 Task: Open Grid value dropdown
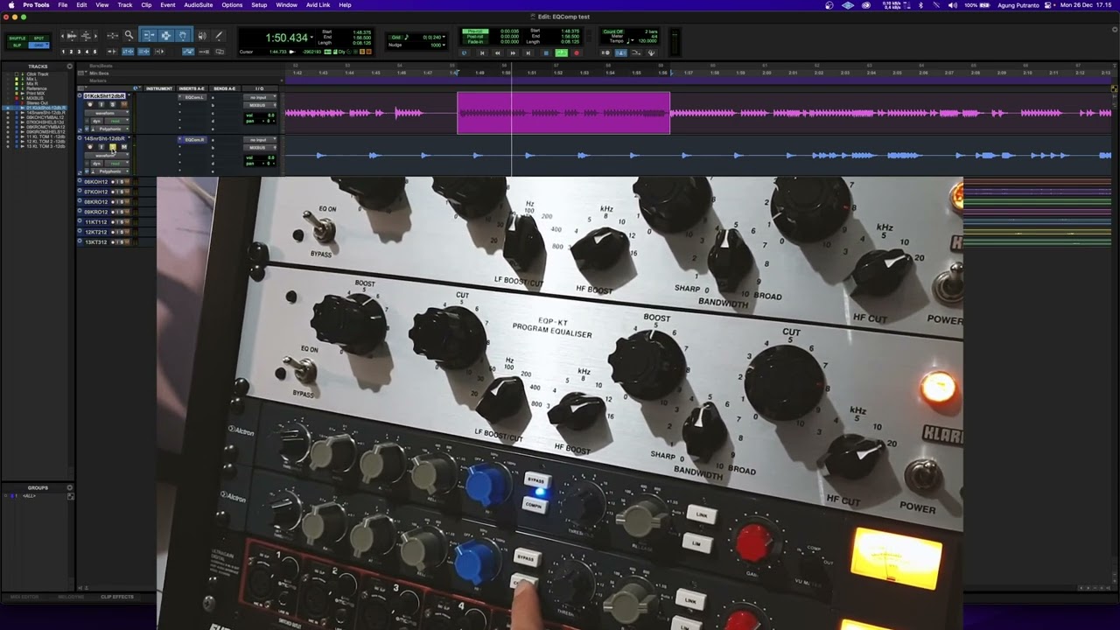pyautogui.click(x=444, y=37)
